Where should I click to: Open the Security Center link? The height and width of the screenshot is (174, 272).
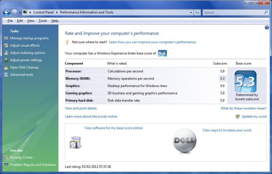(21, 157)
